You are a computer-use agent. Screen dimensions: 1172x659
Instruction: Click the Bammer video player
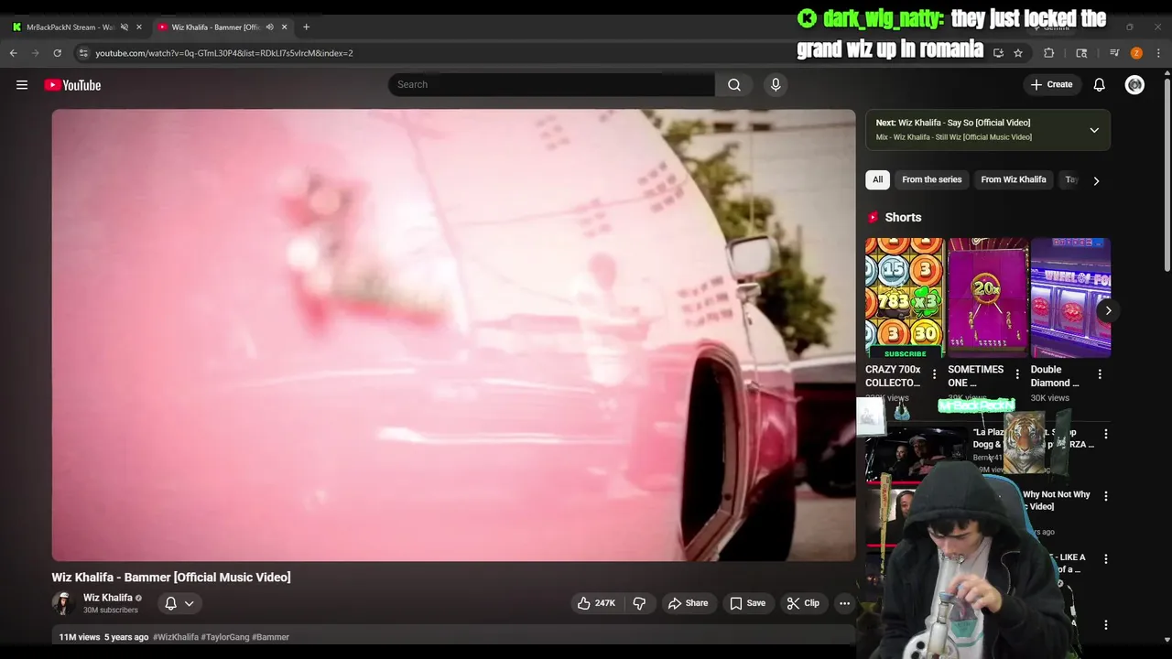(x=453, y=335)
